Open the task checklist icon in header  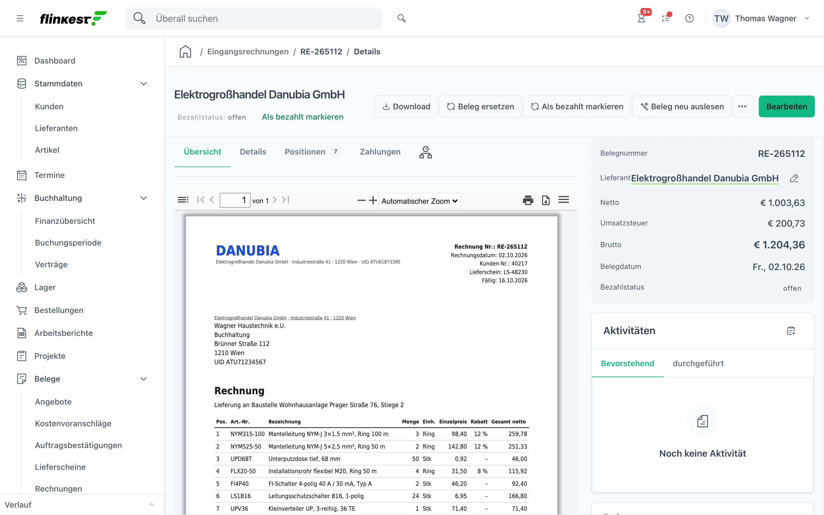pyautogui.click(x=666, y=18)
